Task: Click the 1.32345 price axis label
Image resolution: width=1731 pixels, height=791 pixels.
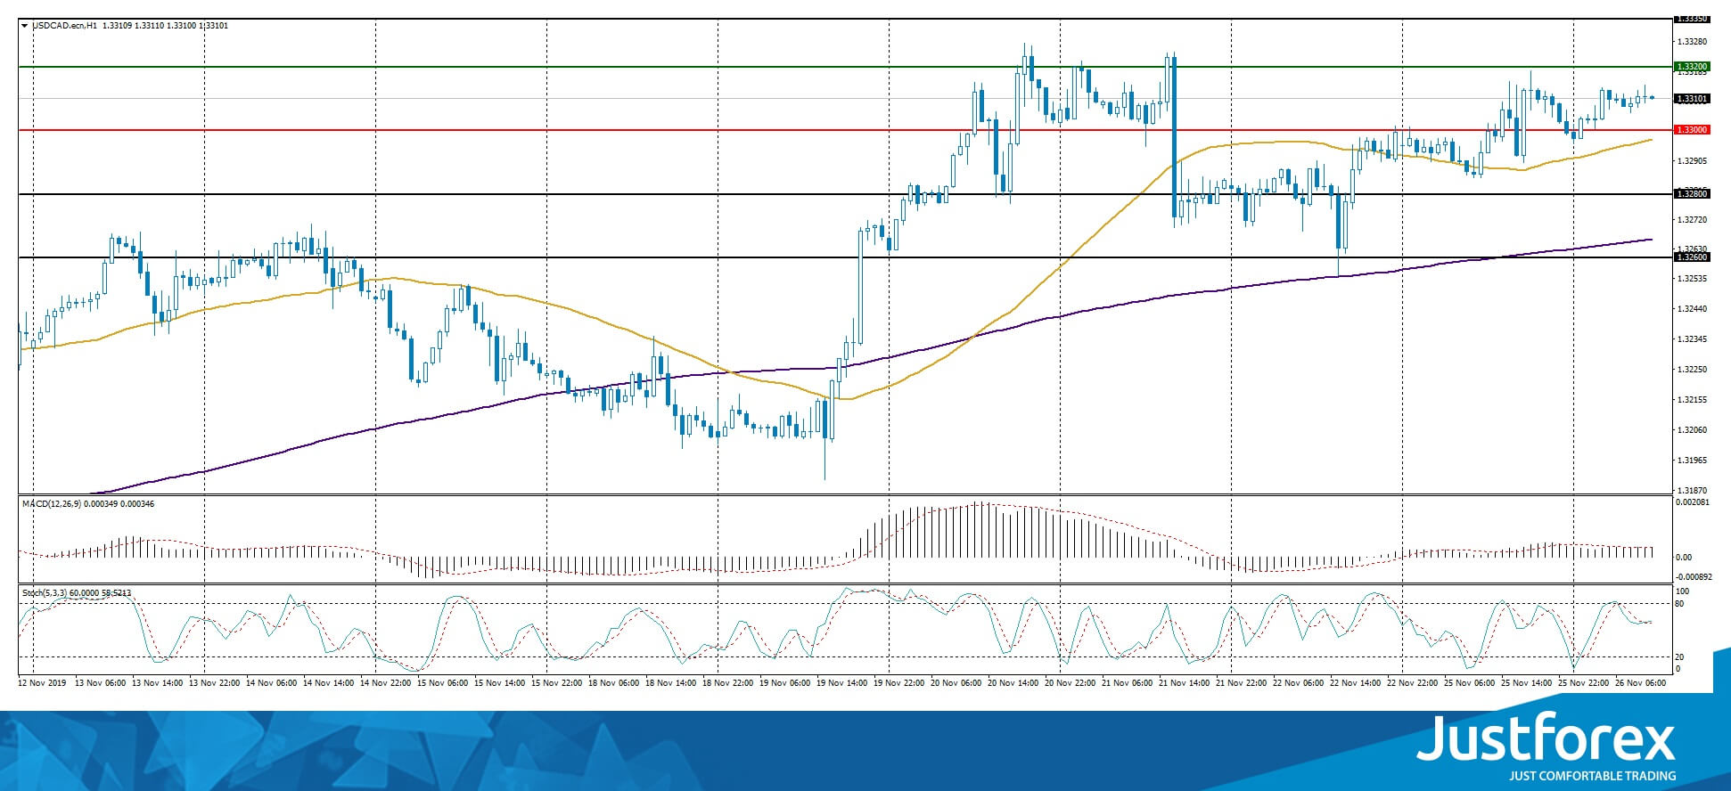Action: click(1692, 339)
